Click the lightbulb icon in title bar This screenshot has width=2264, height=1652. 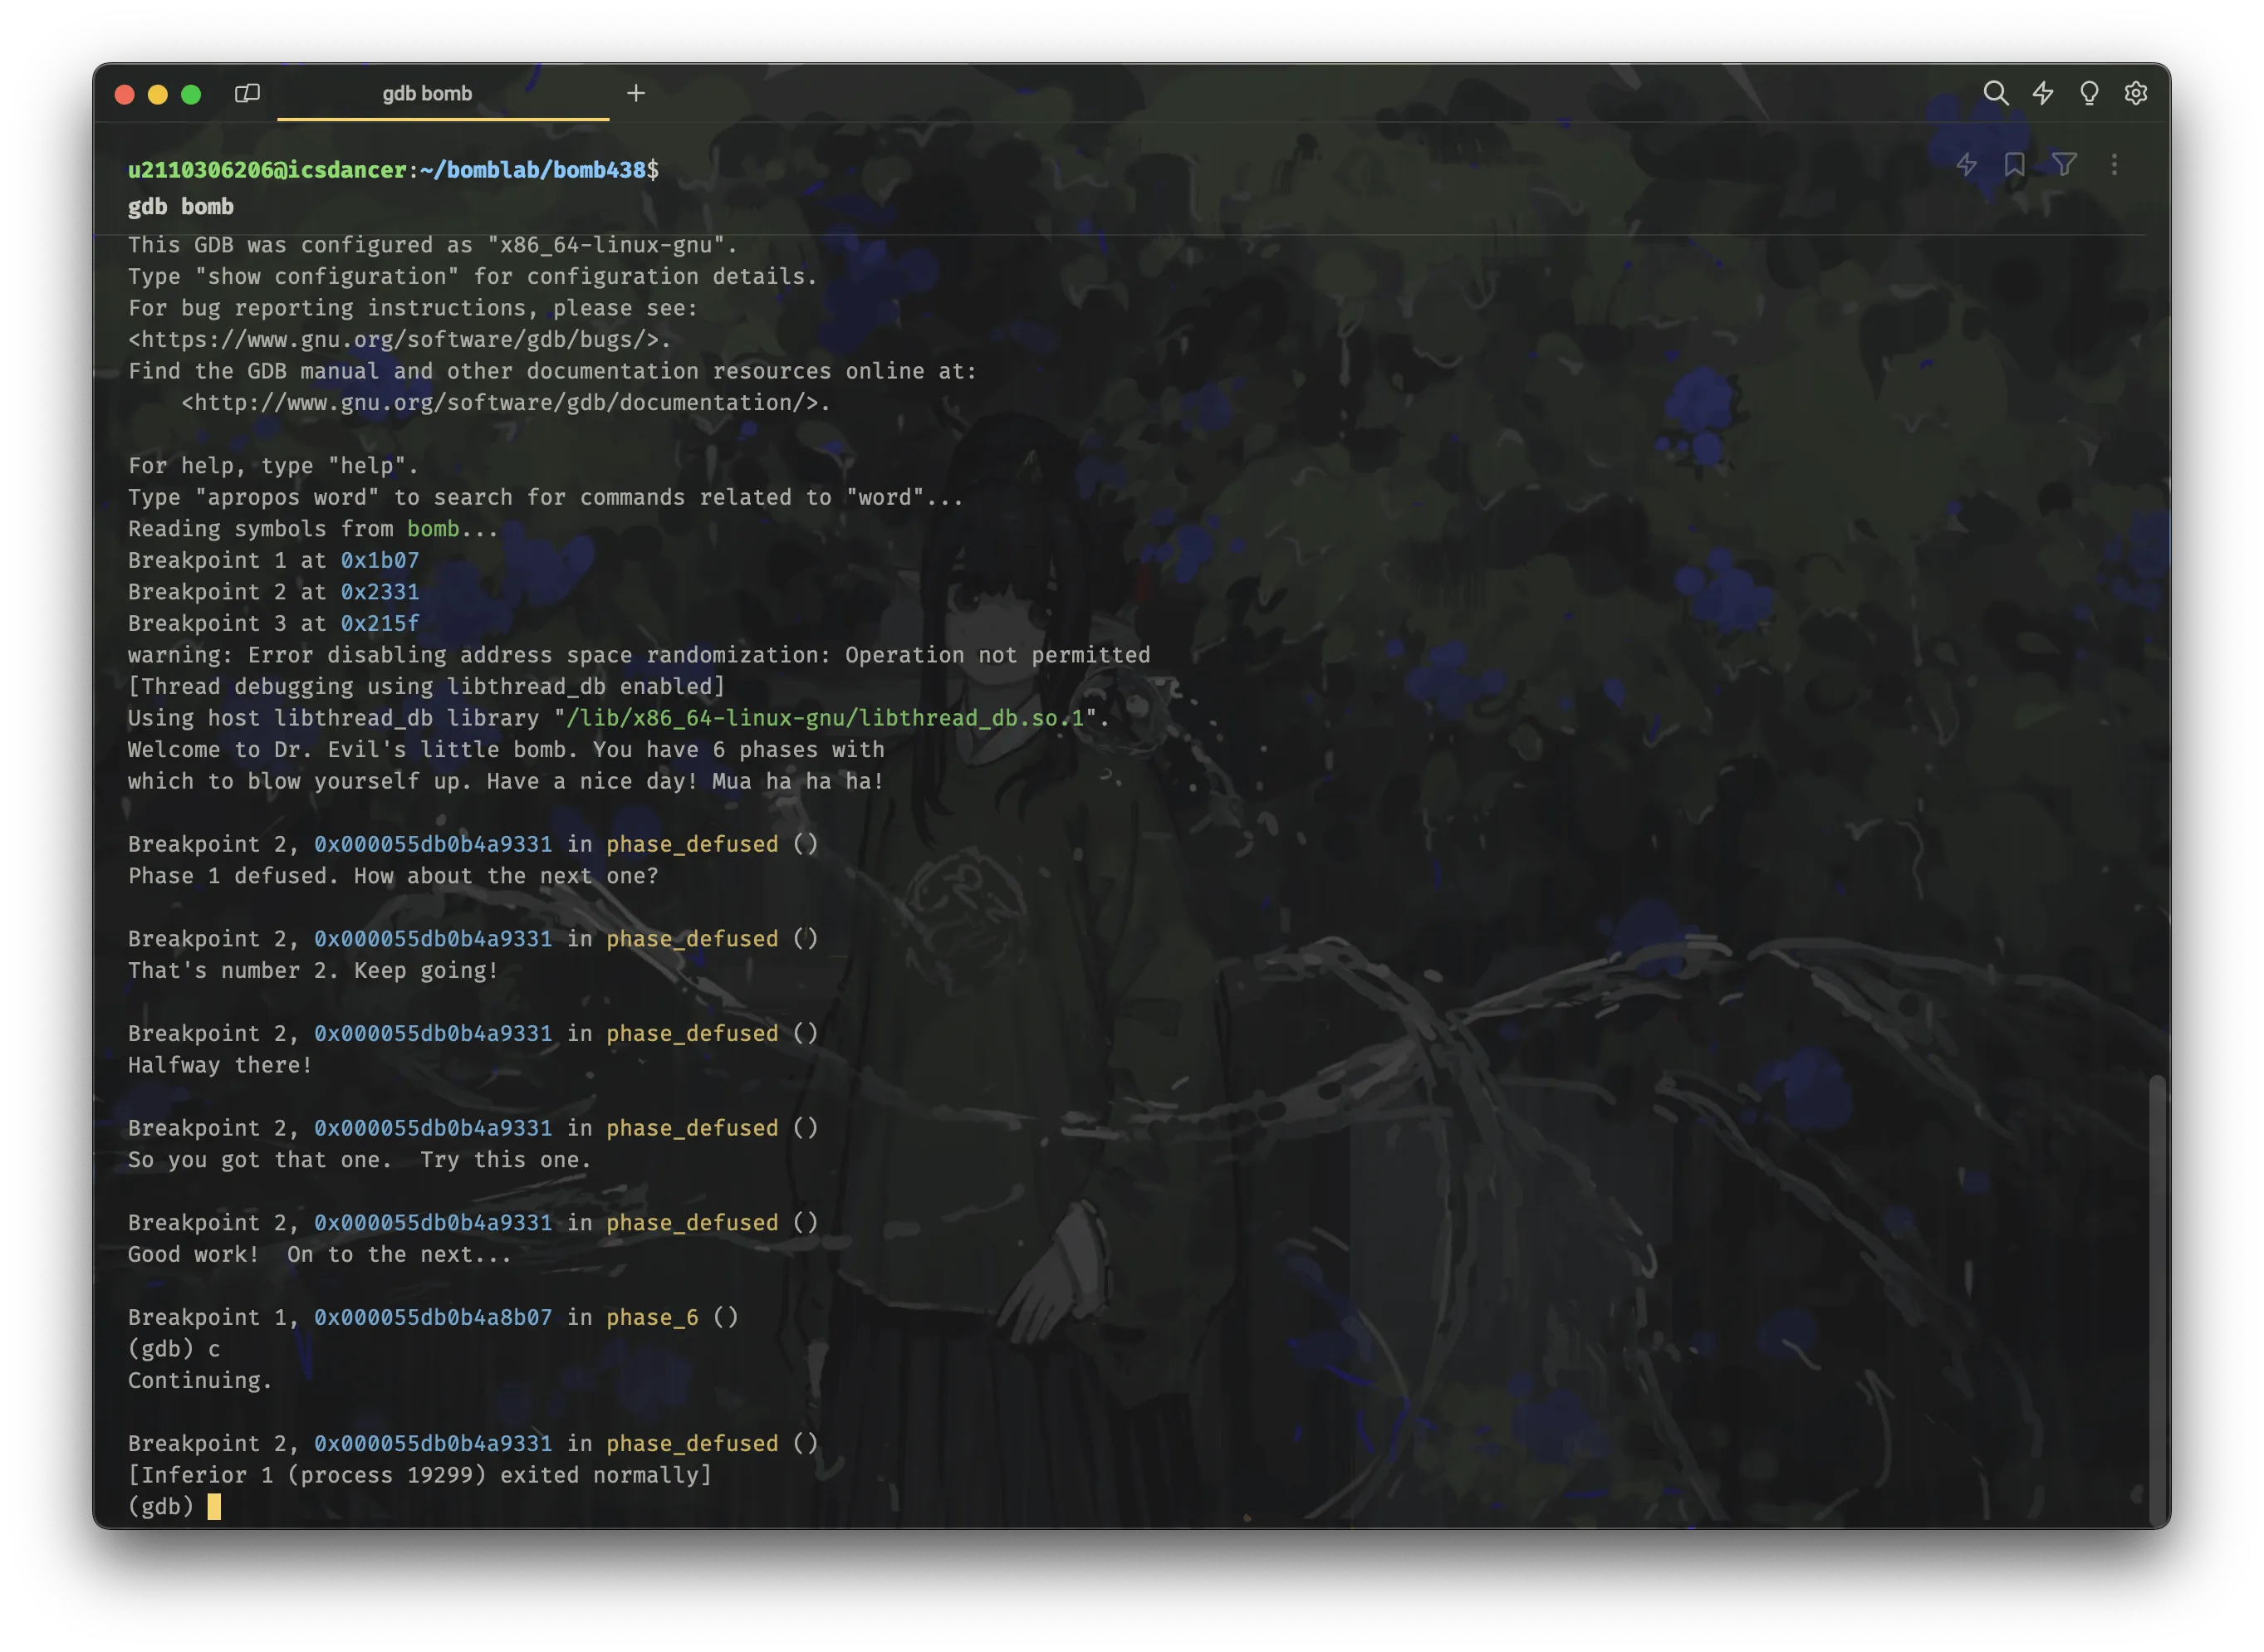pyautogui.click(x=2089, y=93)
